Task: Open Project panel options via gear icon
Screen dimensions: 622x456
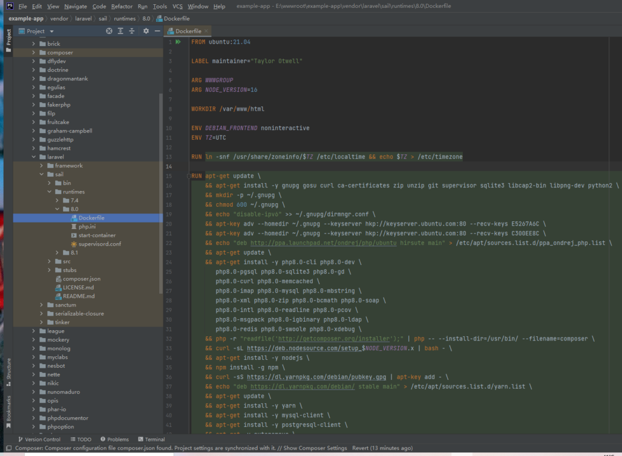Action: [x=146, y=30]
